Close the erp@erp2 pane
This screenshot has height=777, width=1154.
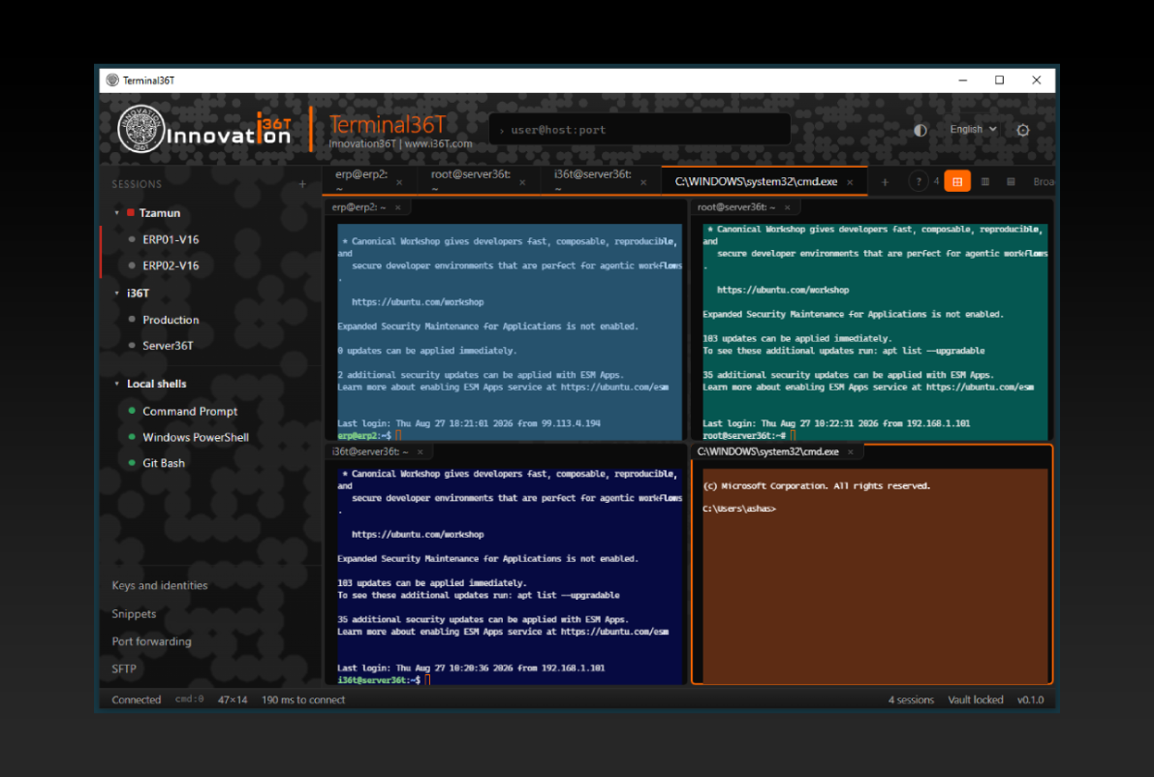click(x=398, y=207)
